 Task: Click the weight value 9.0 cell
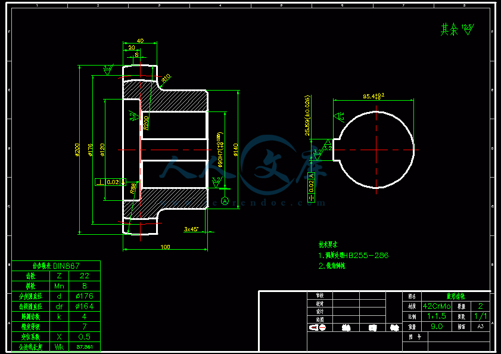pos(437,327)
